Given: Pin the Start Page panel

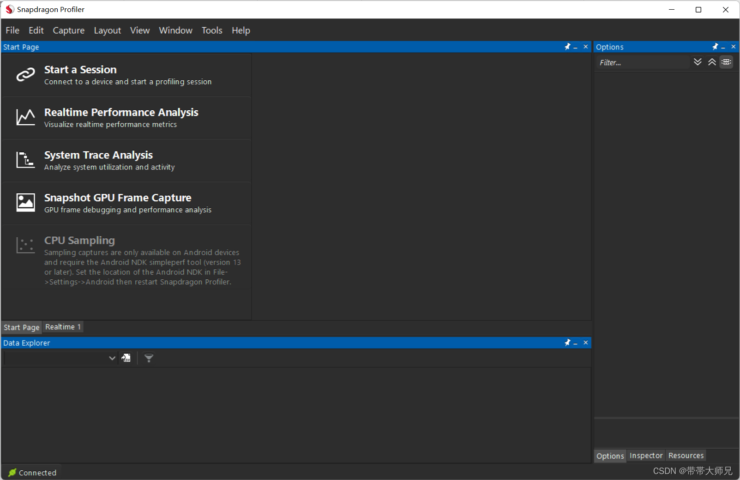Looking at the screenshot, I should tap(567, 47).
